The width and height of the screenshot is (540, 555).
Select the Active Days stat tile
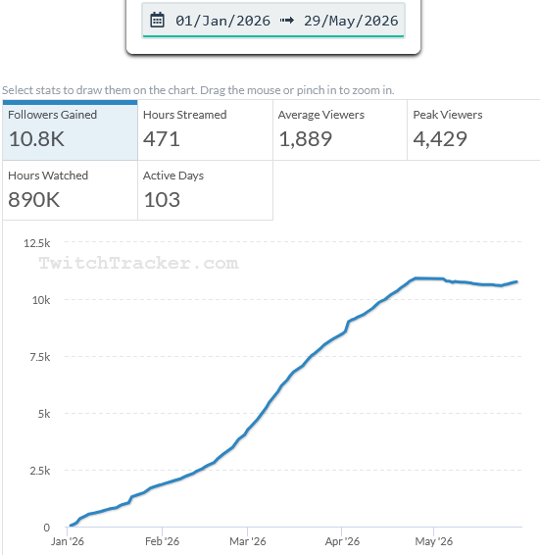click(x=205, y=190)
